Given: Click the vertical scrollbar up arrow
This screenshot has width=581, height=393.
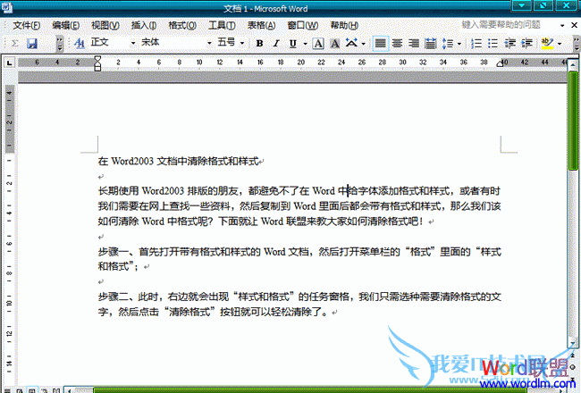Looking at the screenshot, I should point(573,64).
